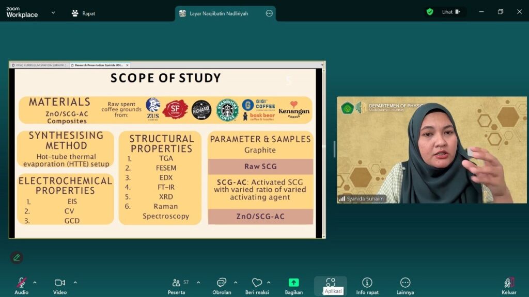The width and height of the screenshot is (529, 297).
Task: Show meeting details via Info rapat
Action: click(x=367, y=283)
